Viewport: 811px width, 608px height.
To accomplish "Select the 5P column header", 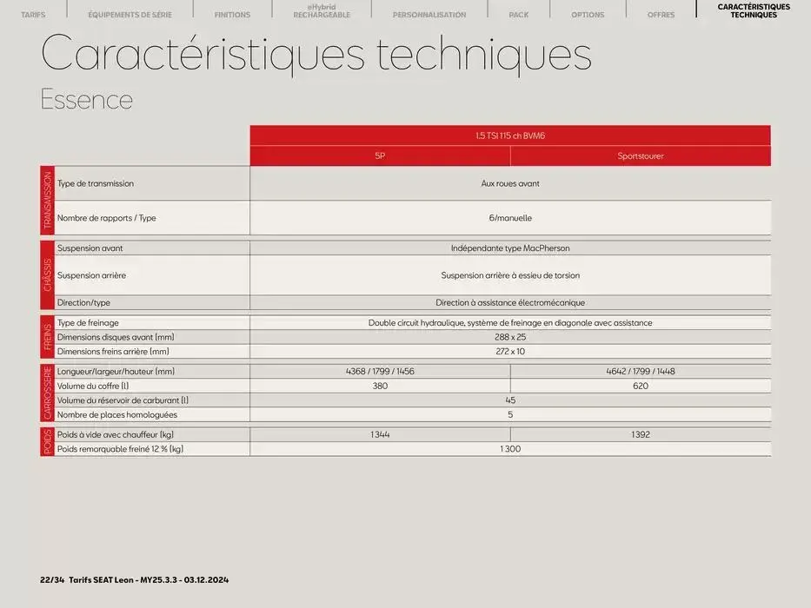I will tap(379, 155).
